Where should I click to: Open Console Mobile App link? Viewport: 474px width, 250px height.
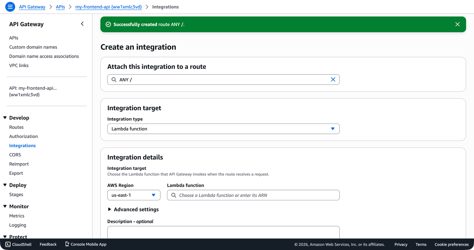(86, 244)
